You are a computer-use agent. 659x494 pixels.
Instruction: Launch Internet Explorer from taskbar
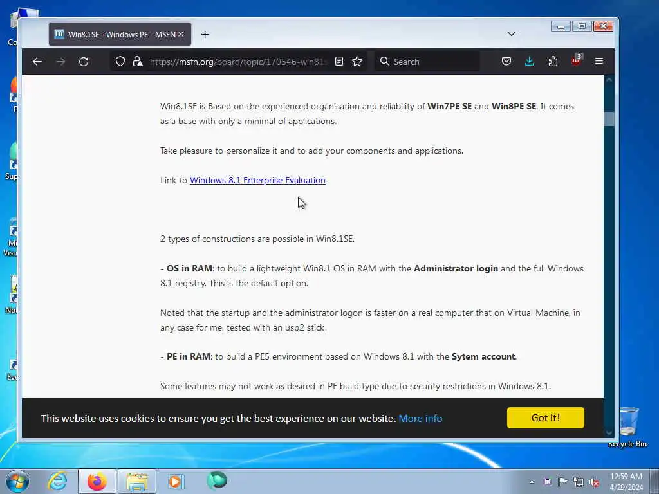point(57,481)
